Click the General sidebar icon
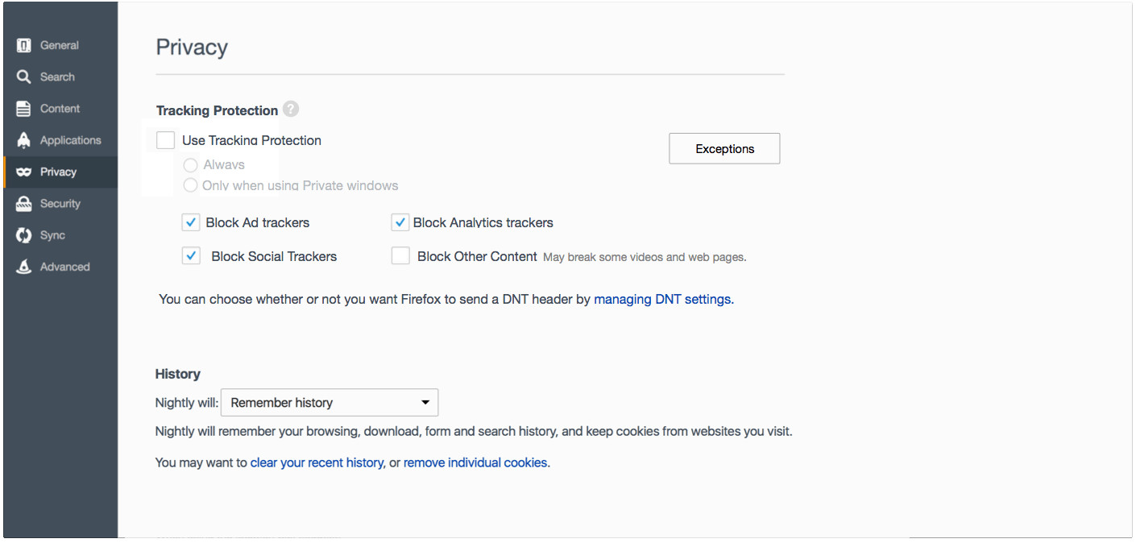Viewport: 1136px width, 543px height. pyautogui.click(x=24, y=46)
